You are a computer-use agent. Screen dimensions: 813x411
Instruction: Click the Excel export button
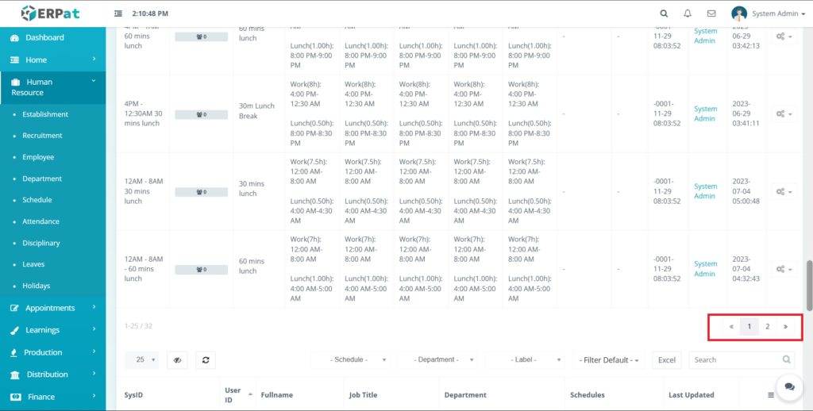click(x=667, y=360)
